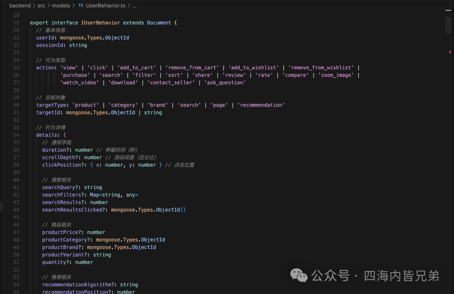
Task: Click the 'Document' type on line 19
Action: (x=158, y=23)
